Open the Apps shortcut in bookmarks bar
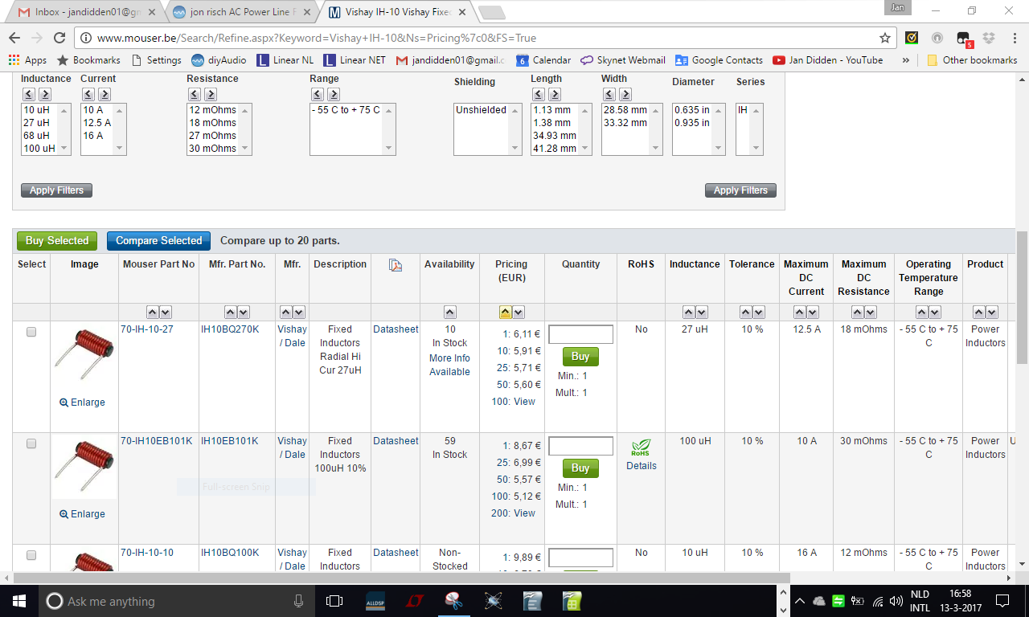This screenshot has height=617, width=1029. (28, 60)
